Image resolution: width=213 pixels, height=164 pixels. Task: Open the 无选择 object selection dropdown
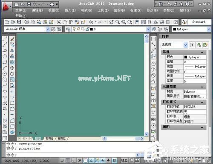point(185,45)
